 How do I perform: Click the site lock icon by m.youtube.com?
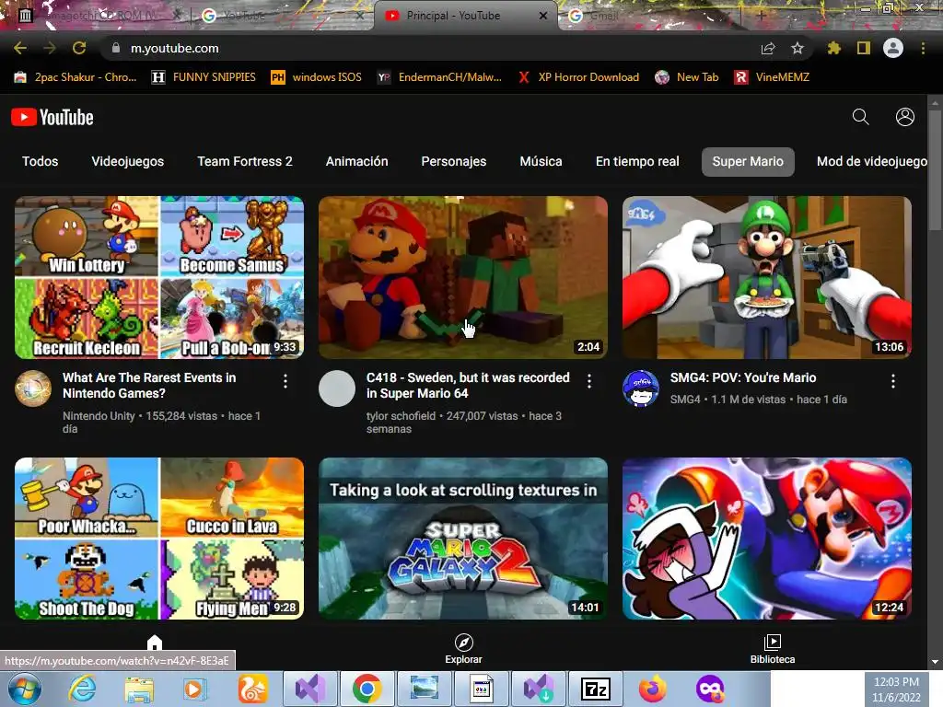115,48
